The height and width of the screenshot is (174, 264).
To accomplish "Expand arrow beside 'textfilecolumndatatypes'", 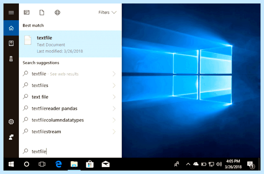I will point(114,120).
